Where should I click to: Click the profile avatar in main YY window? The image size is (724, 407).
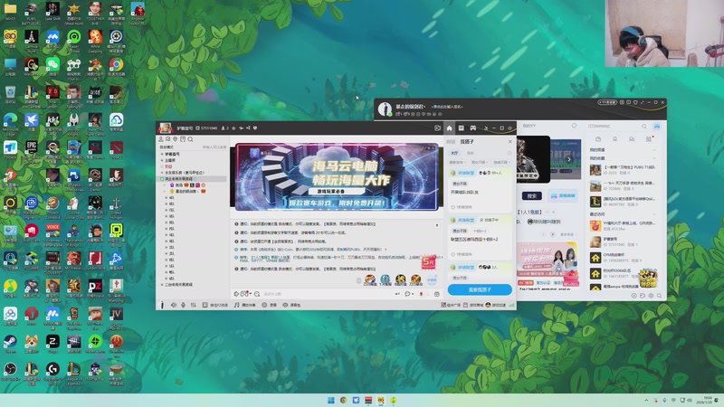385,109
